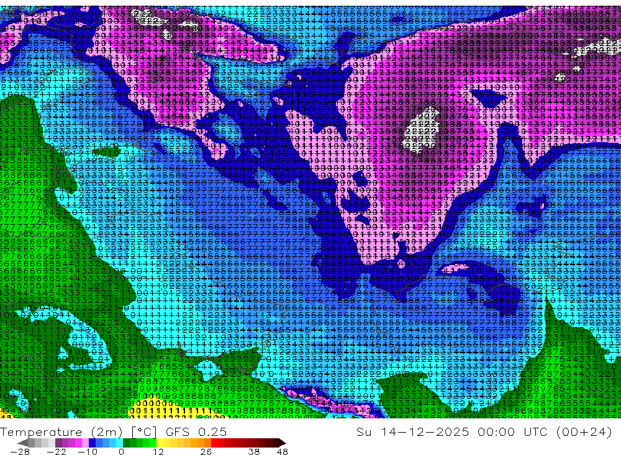Click the "(00+24)" forecast hour text
621x455 pixels.
click(584, 431)
